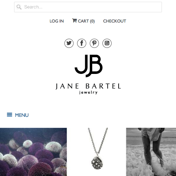Image resolution: width=176 pixels, height=176 pixels.
Task: Open the Instagram icon
Action: 107,43
